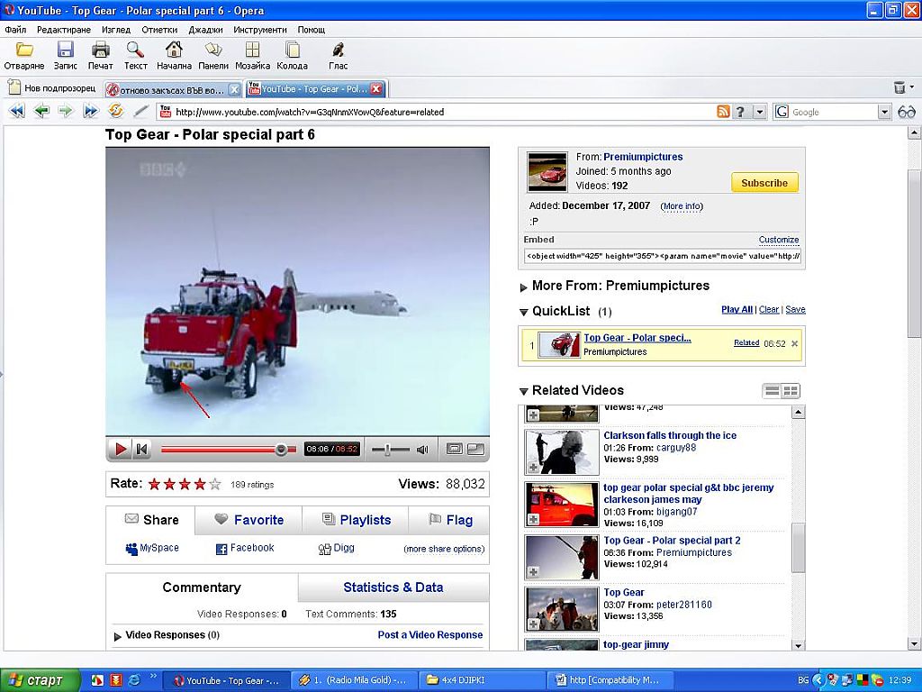Click Post a Video Response link

[429, 634]
